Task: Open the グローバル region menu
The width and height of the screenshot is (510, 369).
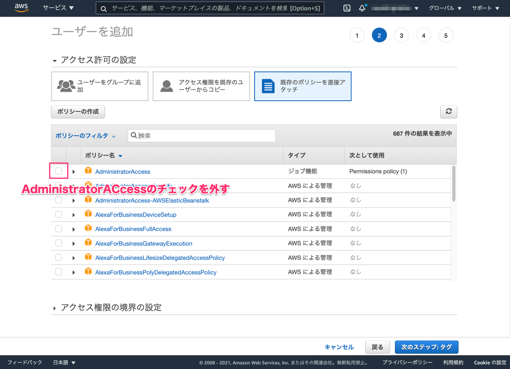Action: [445, 8]
